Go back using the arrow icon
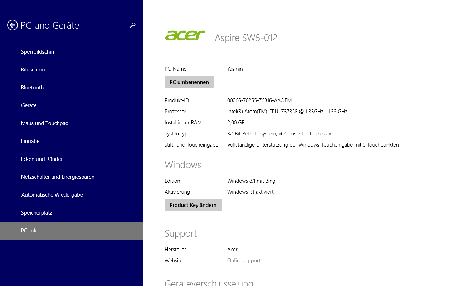This screenshot has width=458, height=286. click(13, 25)
